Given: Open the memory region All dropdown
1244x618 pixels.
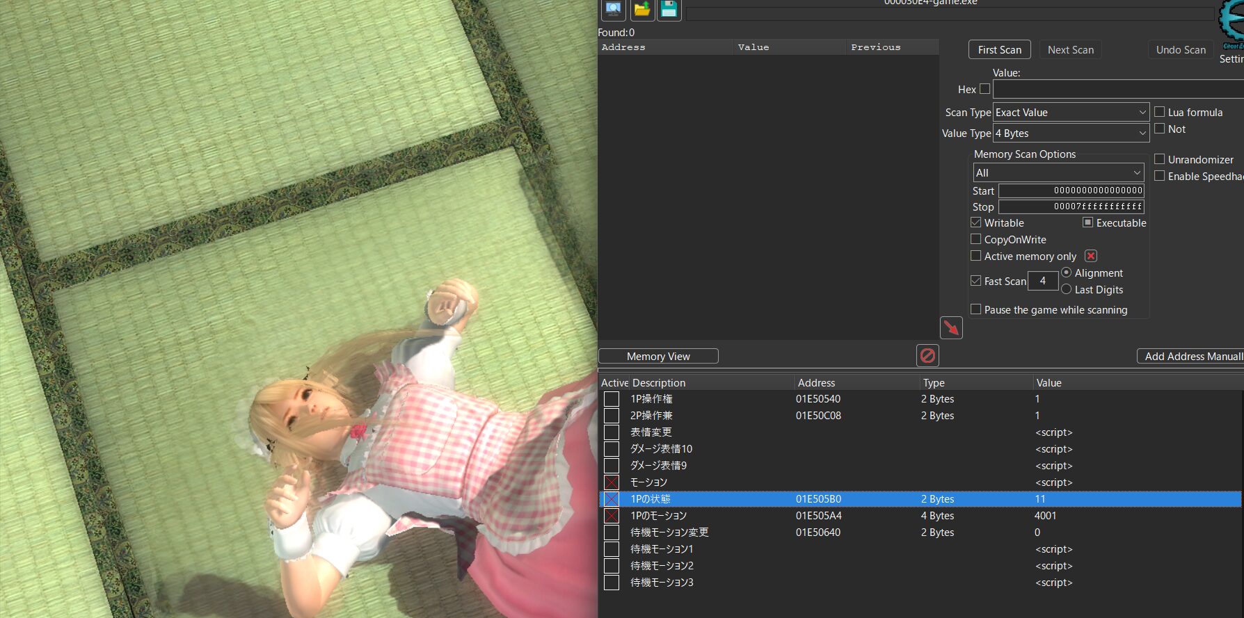Looking at the screenshot, I should (x=1058, y=173).
